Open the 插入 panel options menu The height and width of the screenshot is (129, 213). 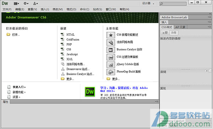tap(209, 22)
